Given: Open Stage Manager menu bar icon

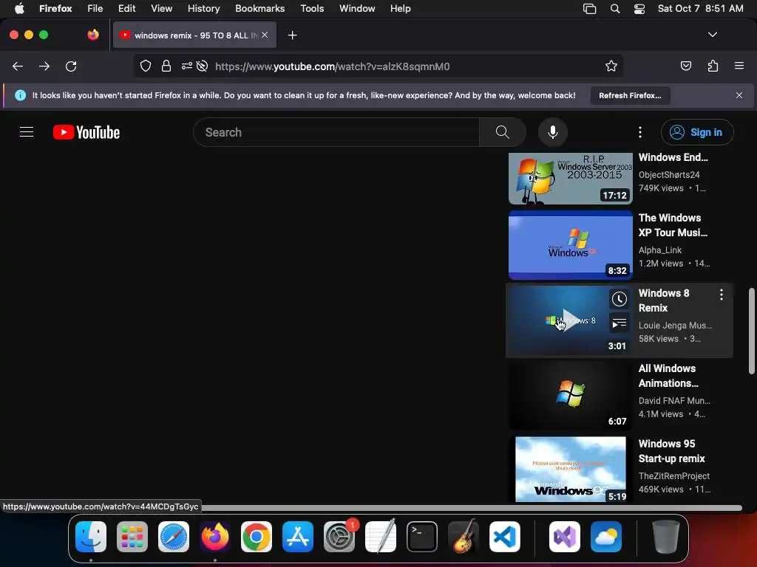Looking at the screenshot, I should click(x=589, y=8).
